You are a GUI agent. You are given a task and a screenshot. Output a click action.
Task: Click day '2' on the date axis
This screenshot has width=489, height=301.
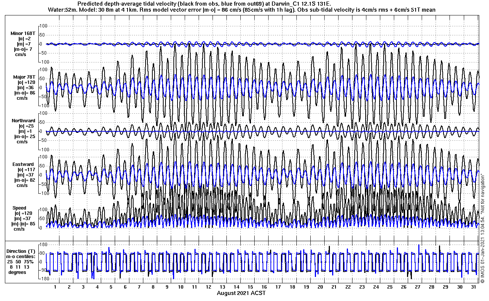pos(69,287)
